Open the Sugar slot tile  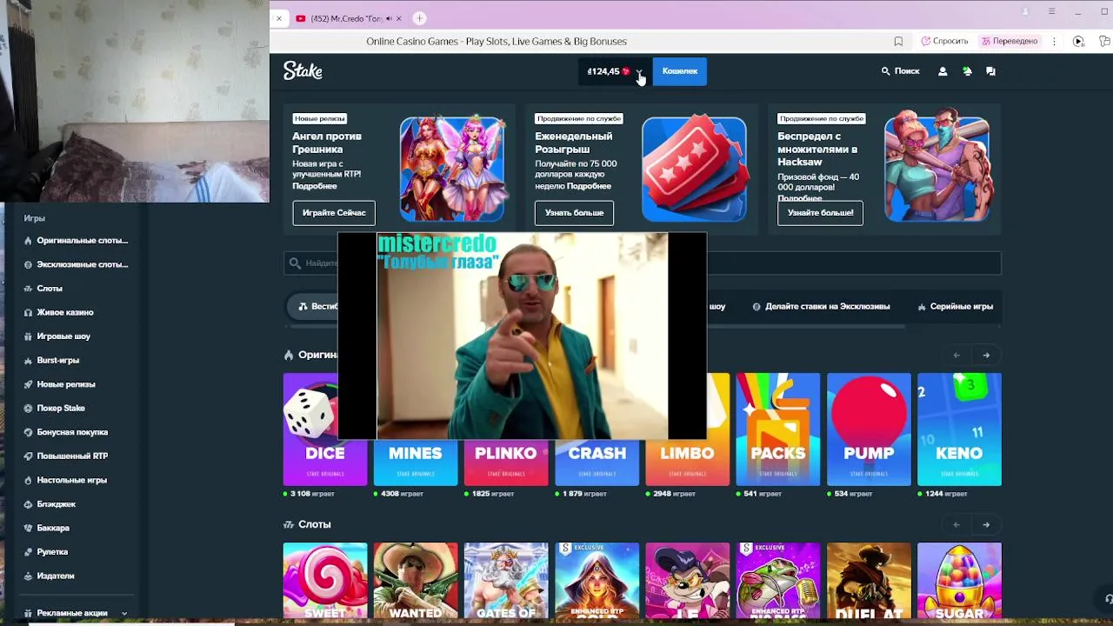tap(959, 581)
